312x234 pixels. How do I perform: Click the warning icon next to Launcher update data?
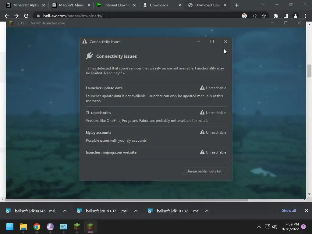click(x=202, y=88)
